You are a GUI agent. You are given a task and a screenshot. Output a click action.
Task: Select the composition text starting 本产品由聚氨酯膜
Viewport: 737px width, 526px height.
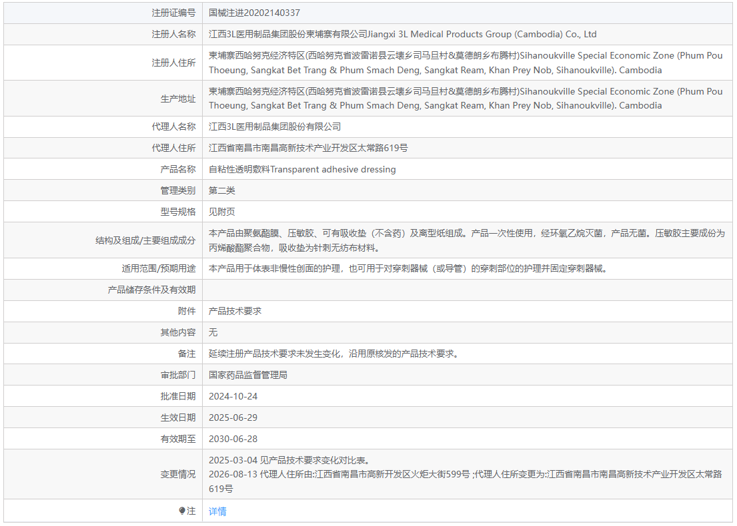pyautogui.click(x=467, y=240)
